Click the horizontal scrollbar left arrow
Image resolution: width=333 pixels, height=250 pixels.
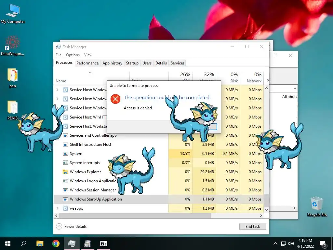point(56,215)
